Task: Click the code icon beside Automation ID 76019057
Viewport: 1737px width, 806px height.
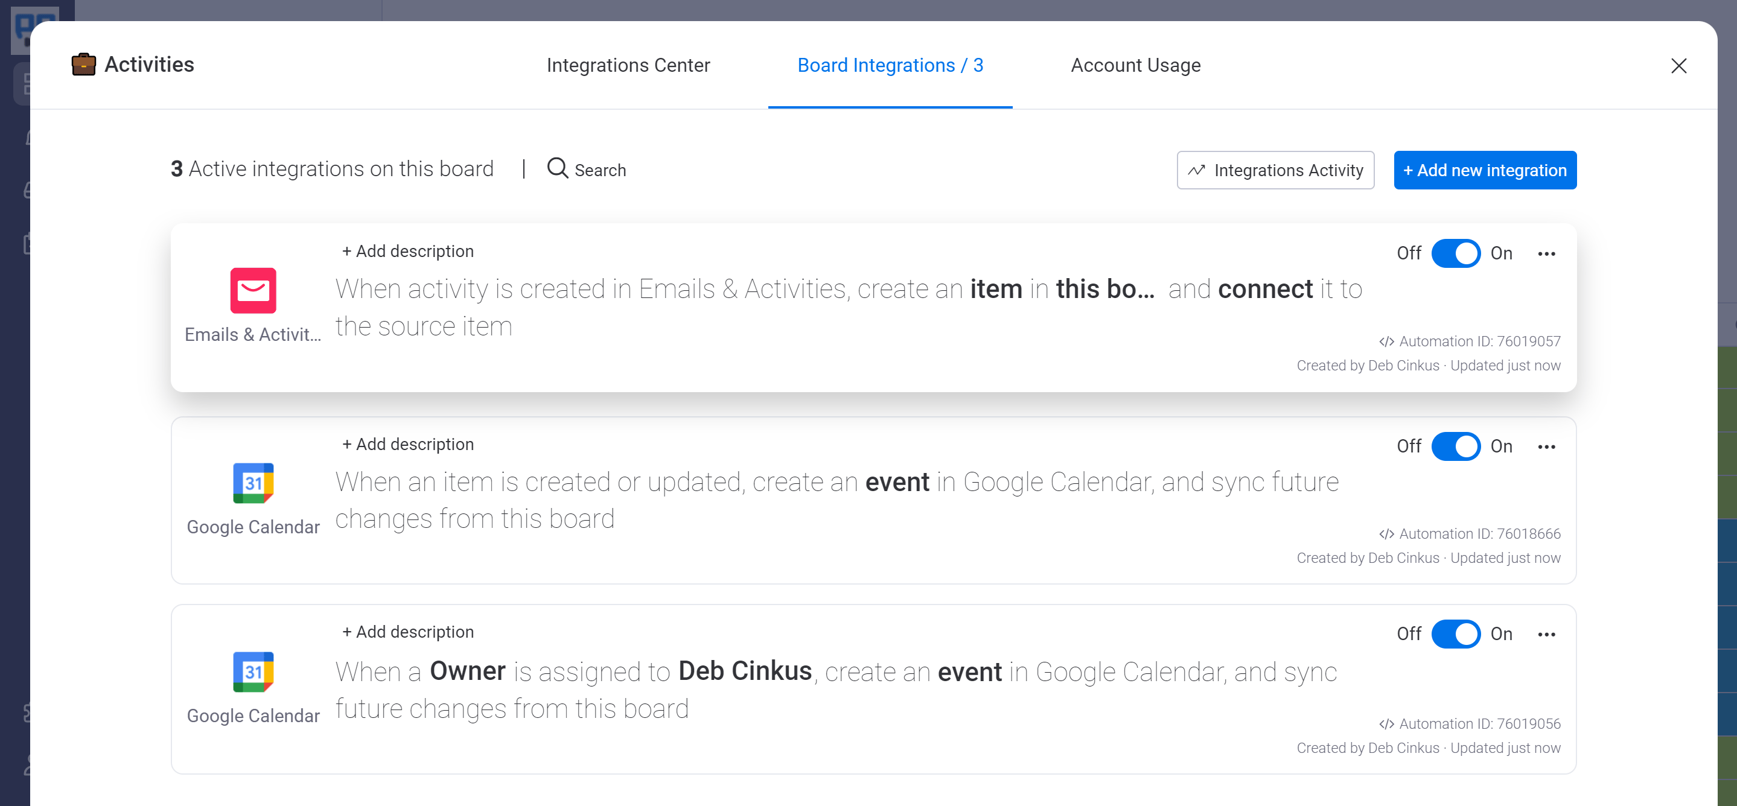Action: tap(1386, 341)
